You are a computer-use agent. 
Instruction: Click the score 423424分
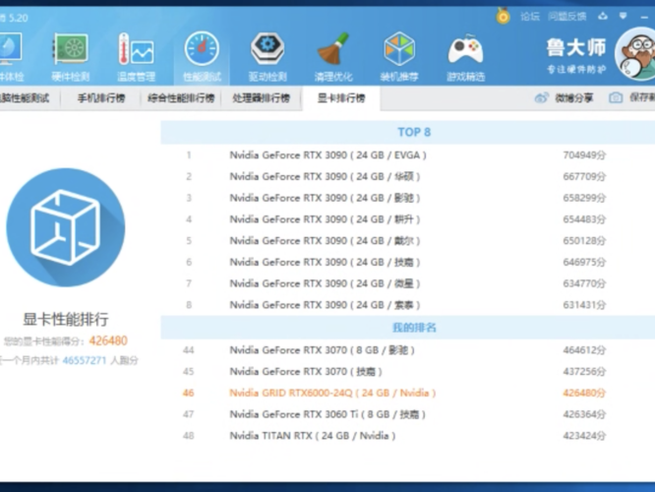[584, 436]
